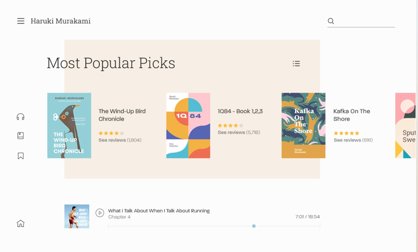Click the search input field
The width and height of the screenshot is (418, 252).
(x=365, y=21)
